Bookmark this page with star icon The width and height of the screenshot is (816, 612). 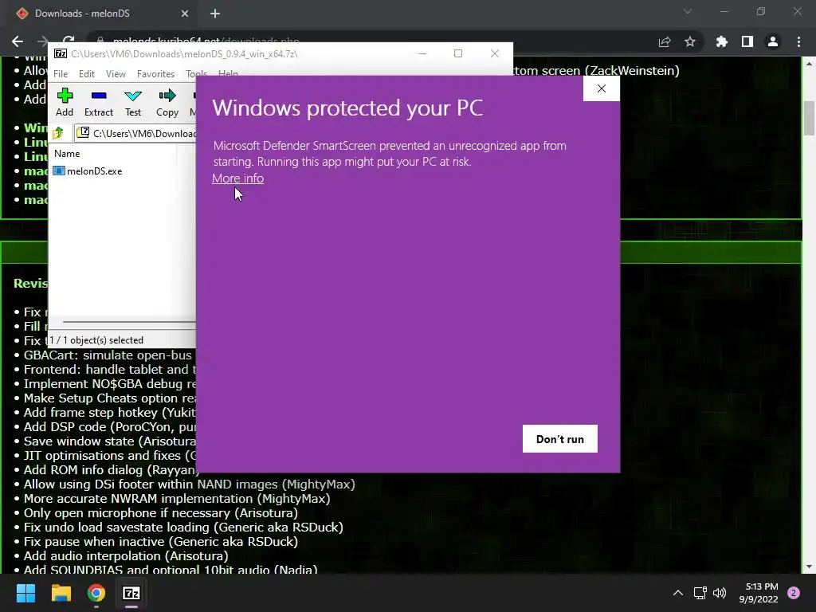pyautogui.click(x=690, y=41)
